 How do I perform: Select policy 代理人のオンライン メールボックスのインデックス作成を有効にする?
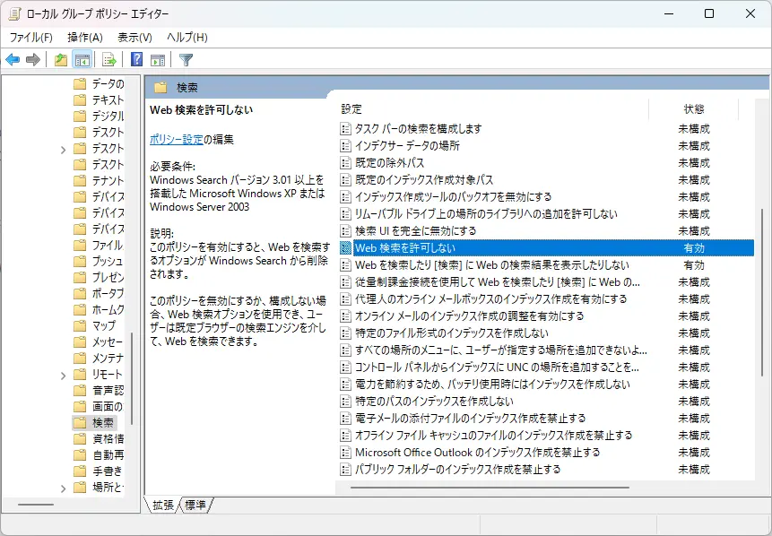point(490,299)
